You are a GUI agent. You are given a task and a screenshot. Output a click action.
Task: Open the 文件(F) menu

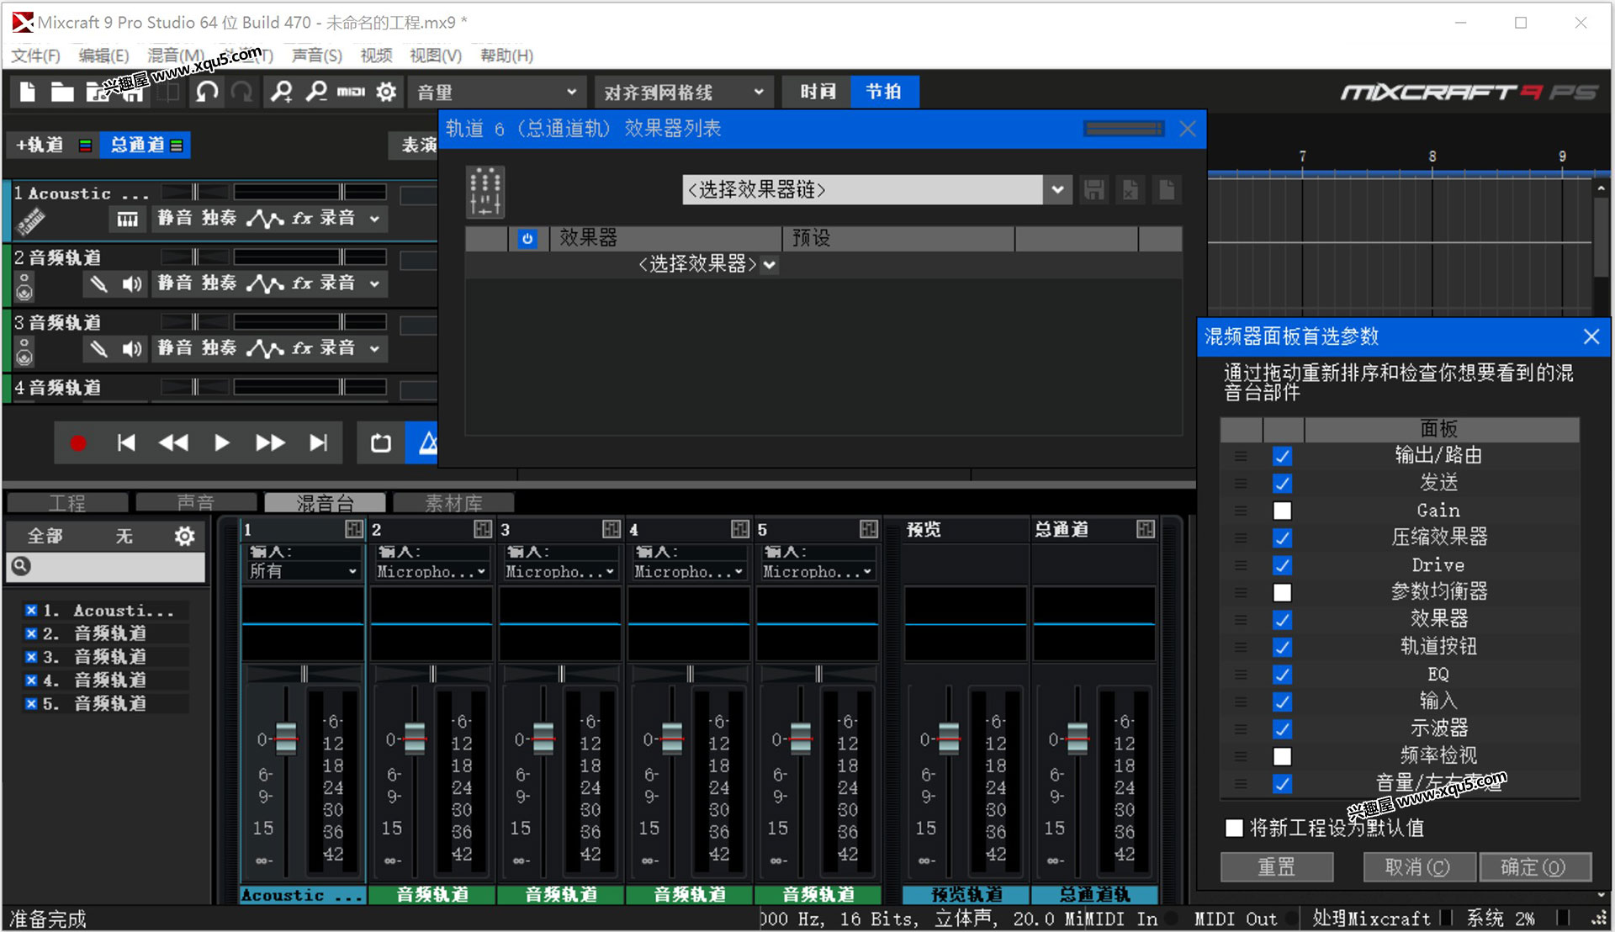[35, 56]
